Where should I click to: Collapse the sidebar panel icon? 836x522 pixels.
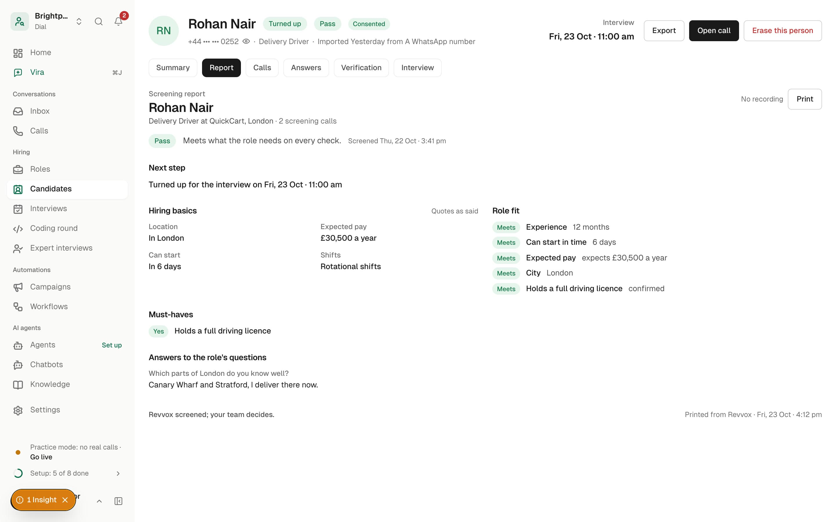tap(118, 501)
